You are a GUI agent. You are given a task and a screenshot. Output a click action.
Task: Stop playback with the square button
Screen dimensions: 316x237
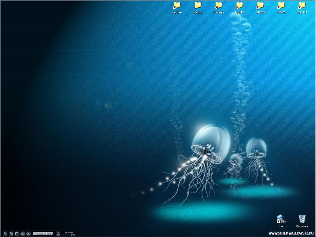[17, 234]
